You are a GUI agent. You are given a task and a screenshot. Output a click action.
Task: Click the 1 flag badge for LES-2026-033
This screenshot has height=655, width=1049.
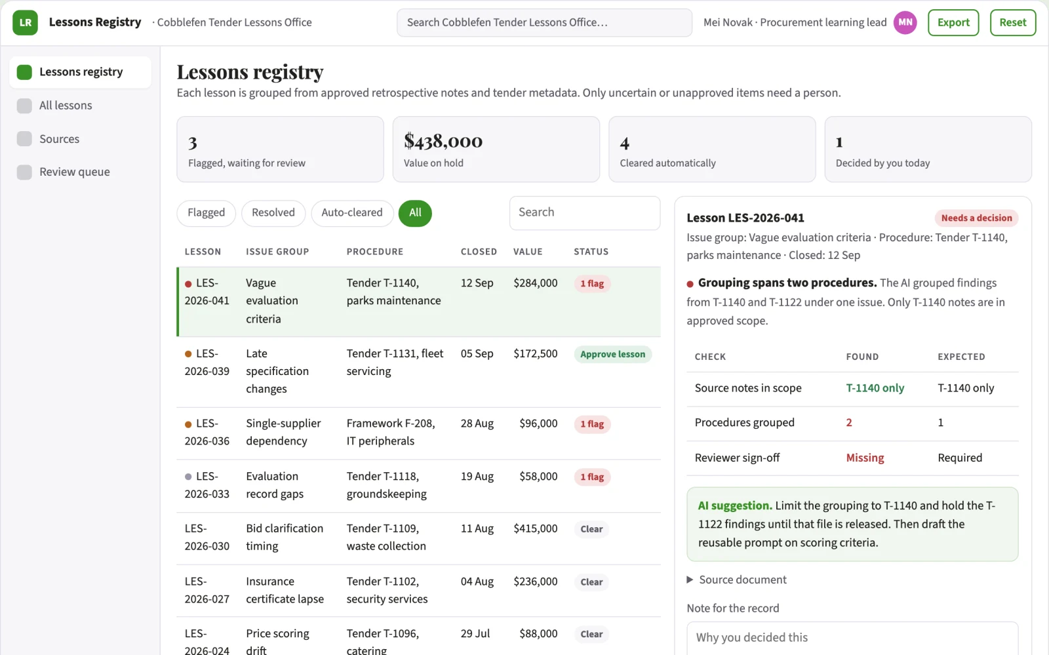click(592, 477)
